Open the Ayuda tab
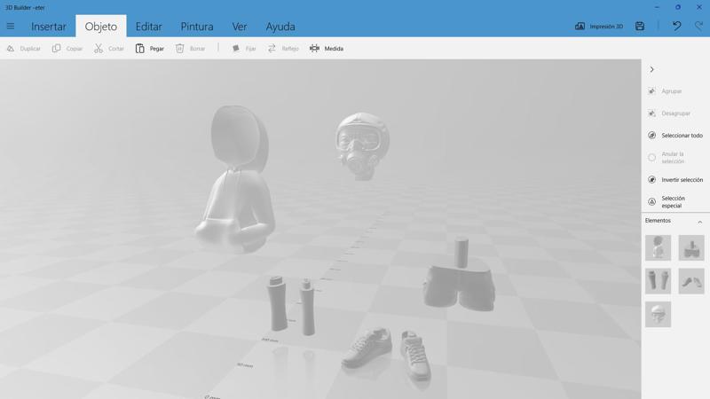 click(280, 27)
